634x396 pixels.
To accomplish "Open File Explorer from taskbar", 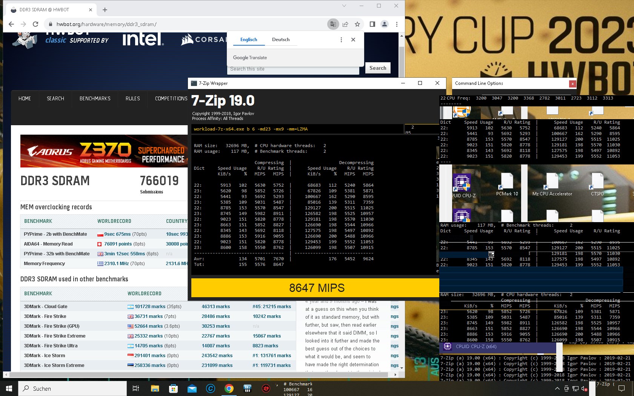I will [x=155, y=388].
